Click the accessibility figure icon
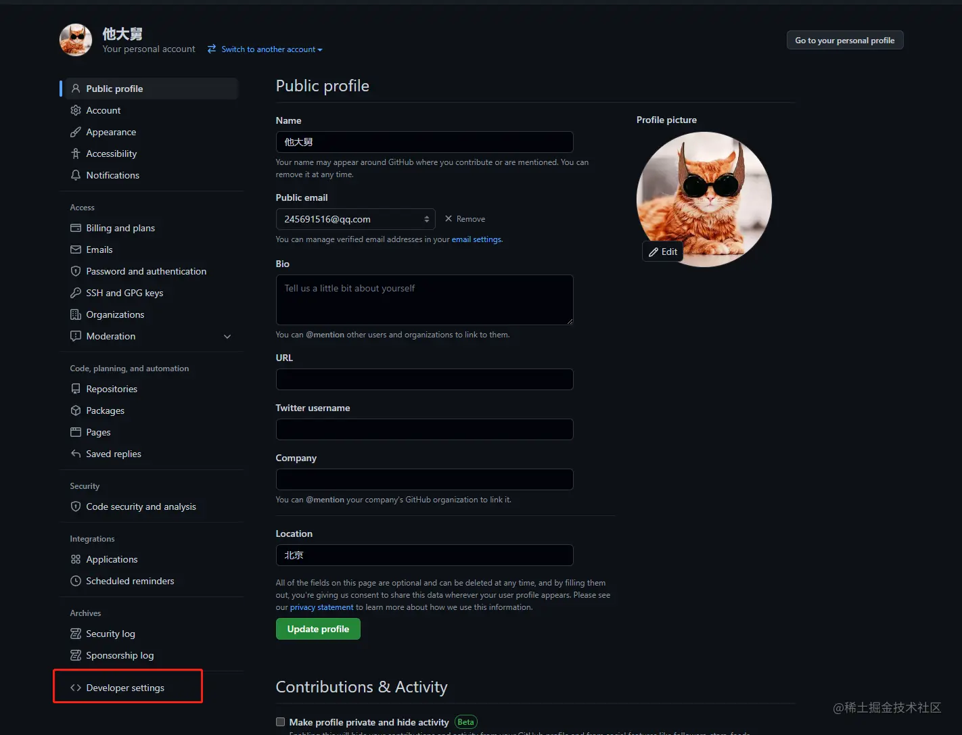The width and height of the screenshot is (962, 735). [76, 153]
